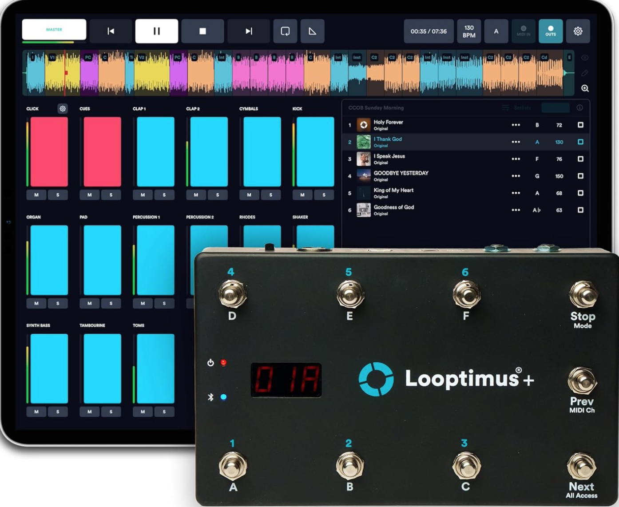The height and width of the screenshot is (507, 619).
Task: Click the I Thank God album thumbnail
Action: 364,142
